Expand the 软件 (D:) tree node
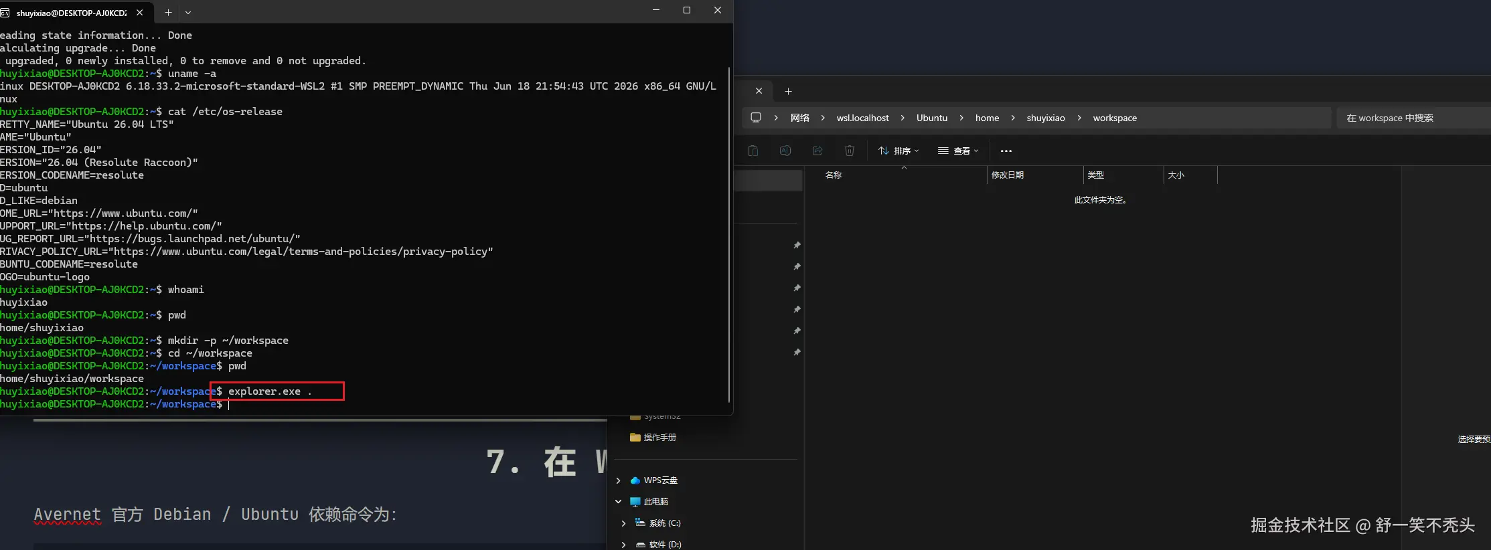 tap(623, 545)
